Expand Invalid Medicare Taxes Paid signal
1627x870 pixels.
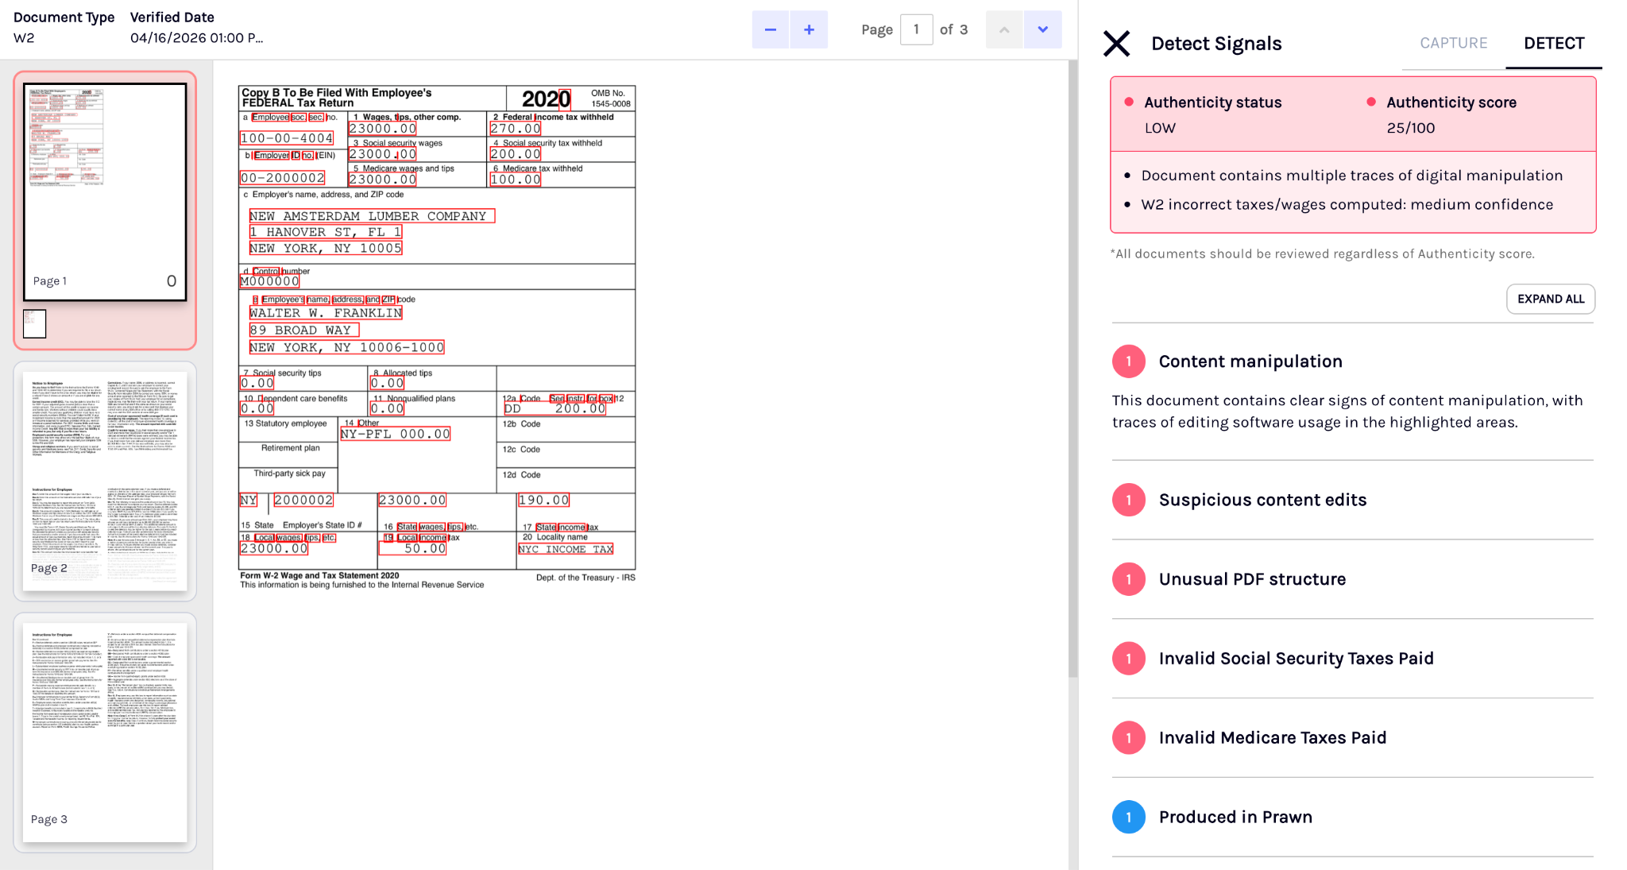[x=1352, y=738]
